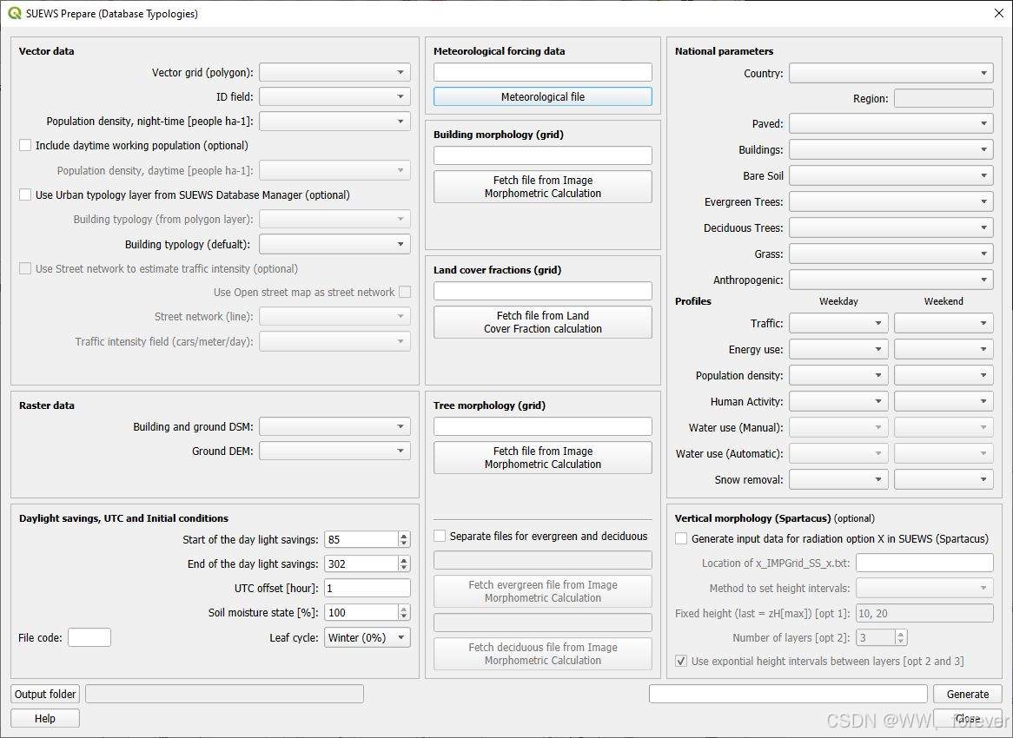Close the SUEWS Prepare dialog window
Image resolution: width=1013 pixels, height=738 pixels.
tap(998, 13)
